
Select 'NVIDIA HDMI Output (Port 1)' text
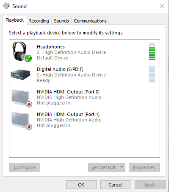(x=68, y=114)
